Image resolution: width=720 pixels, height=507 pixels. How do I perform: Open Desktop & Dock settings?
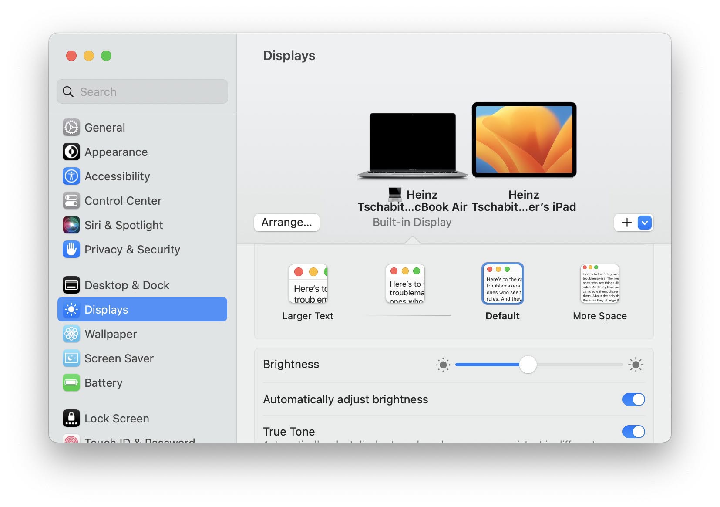tap(142, 285)
